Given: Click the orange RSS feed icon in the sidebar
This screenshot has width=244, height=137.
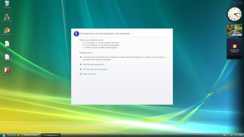Looking at the screenshot, I should [x=235, y=46].
